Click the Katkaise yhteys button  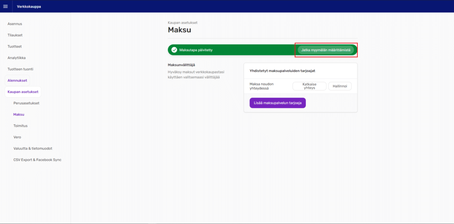click(309, 86)
